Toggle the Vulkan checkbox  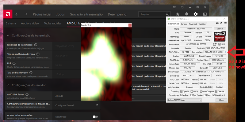point(182,95)
